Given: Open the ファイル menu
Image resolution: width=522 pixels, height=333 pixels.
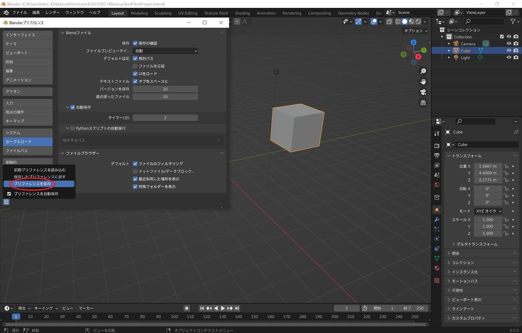Looking at the screenshot, I should [x=20, y=13].
